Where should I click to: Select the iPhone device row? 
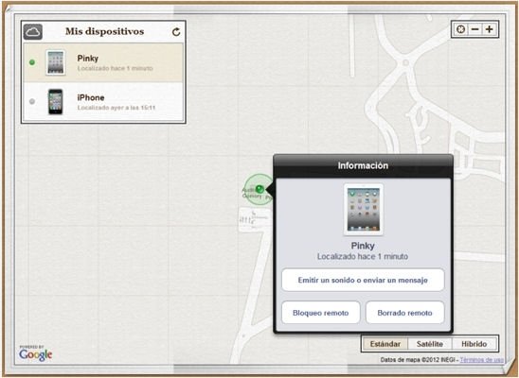click(x=103, y=102)
